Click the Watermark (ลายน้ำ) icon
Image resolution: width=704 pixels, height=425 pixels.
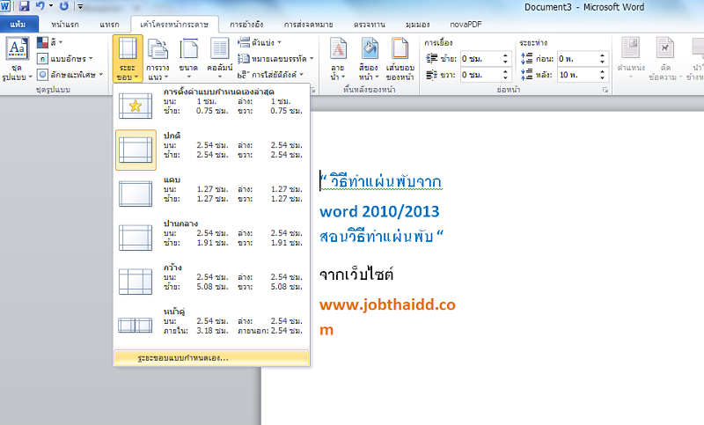click(338, 59)
